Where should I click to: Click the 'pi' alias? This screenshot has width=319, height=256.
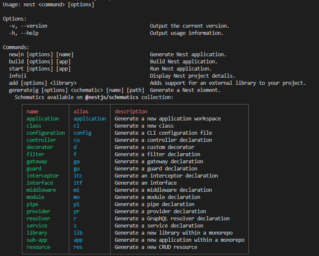tap(76, 204)
